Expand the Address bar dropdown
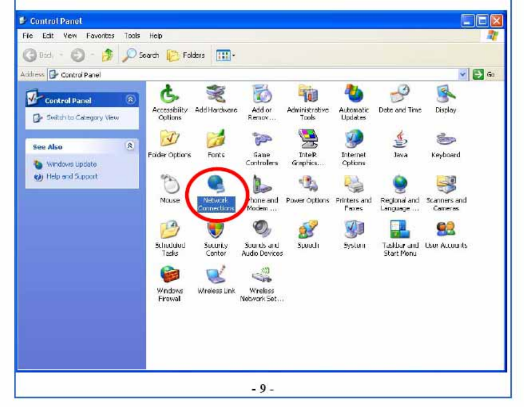The width and height of the screenshot is (524, 407). [462, 74]
